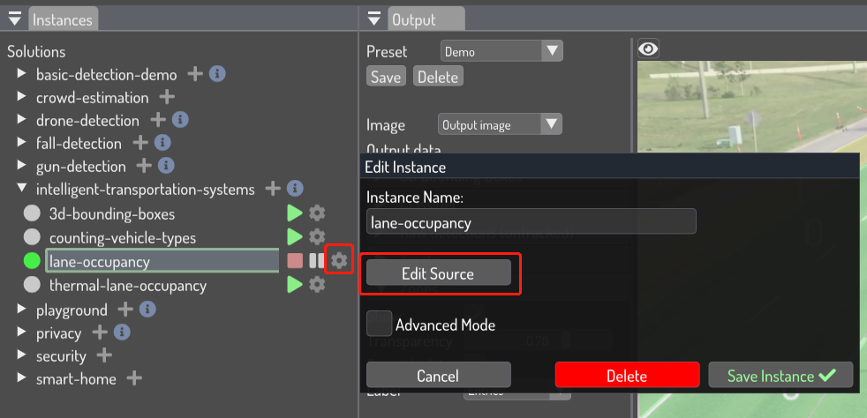The height and width of the screenshot is (418, 867).
Task: Add instance to basic-detection-demo with plus icon
Action: pos(195,73)
